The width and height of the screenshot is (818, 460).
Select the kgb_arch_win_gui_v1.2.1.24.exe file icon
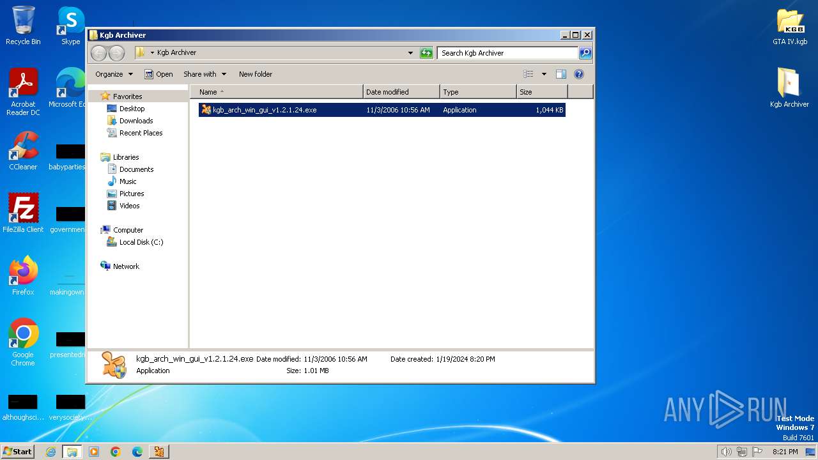pyautogui.click(x=206, y=110)
